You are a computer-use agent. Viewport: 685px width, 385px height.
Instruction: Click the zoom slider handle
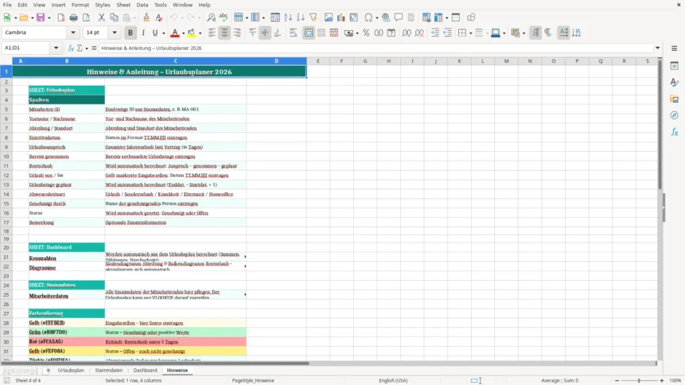pos(639,380)
